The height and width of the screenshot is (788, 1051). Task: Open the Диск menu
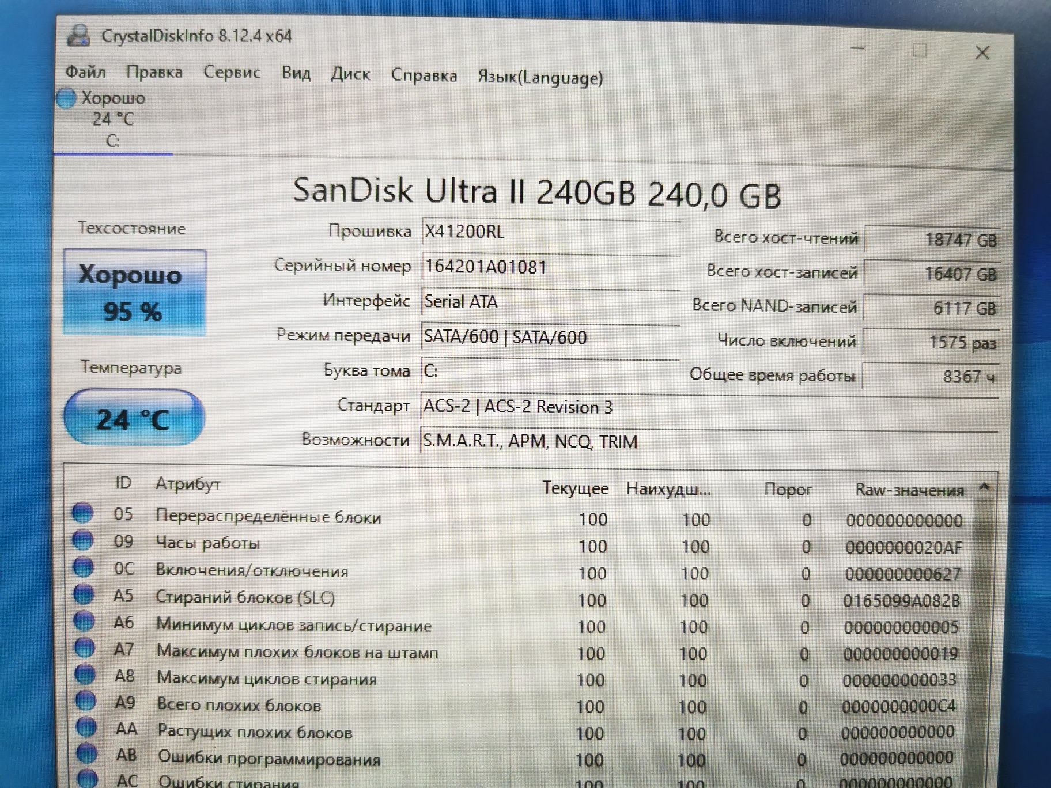click(x=350, y=74)
